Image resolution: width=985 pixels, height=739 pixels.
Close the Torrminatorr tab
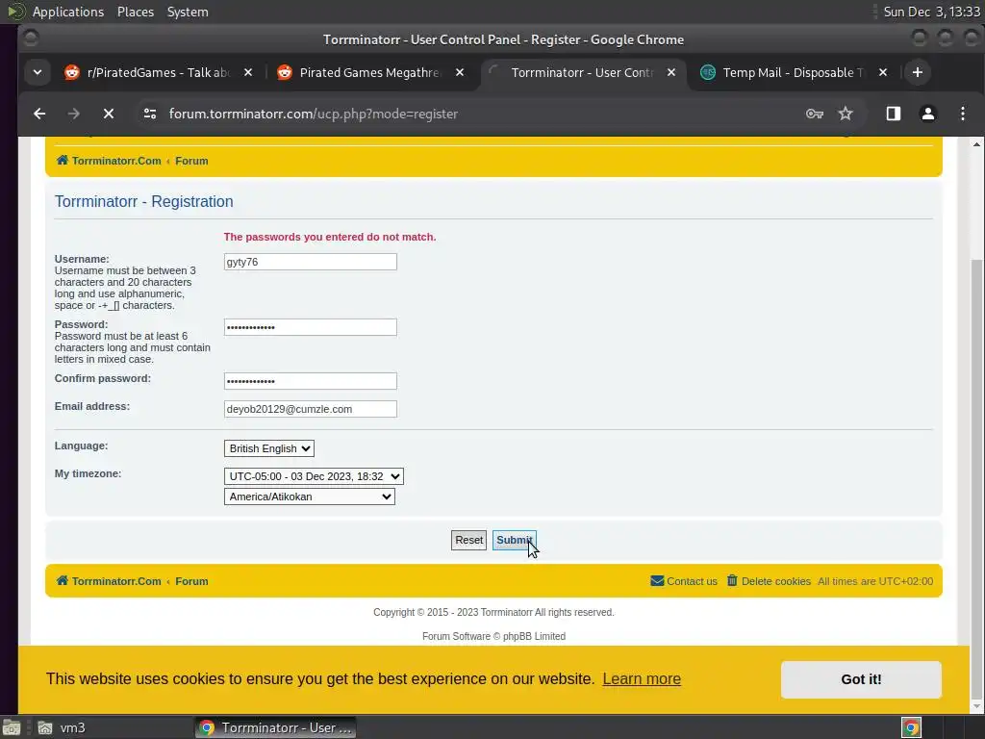[671, 72]
